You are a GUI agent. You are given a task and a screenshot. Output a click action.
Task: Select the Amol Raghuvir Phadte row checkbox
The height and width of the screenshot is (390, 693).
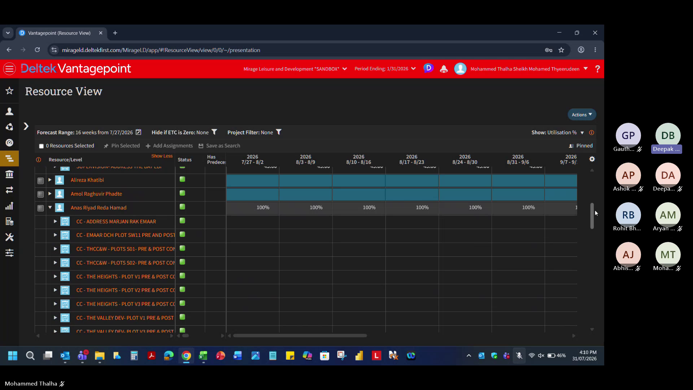[x=40, y=194]
